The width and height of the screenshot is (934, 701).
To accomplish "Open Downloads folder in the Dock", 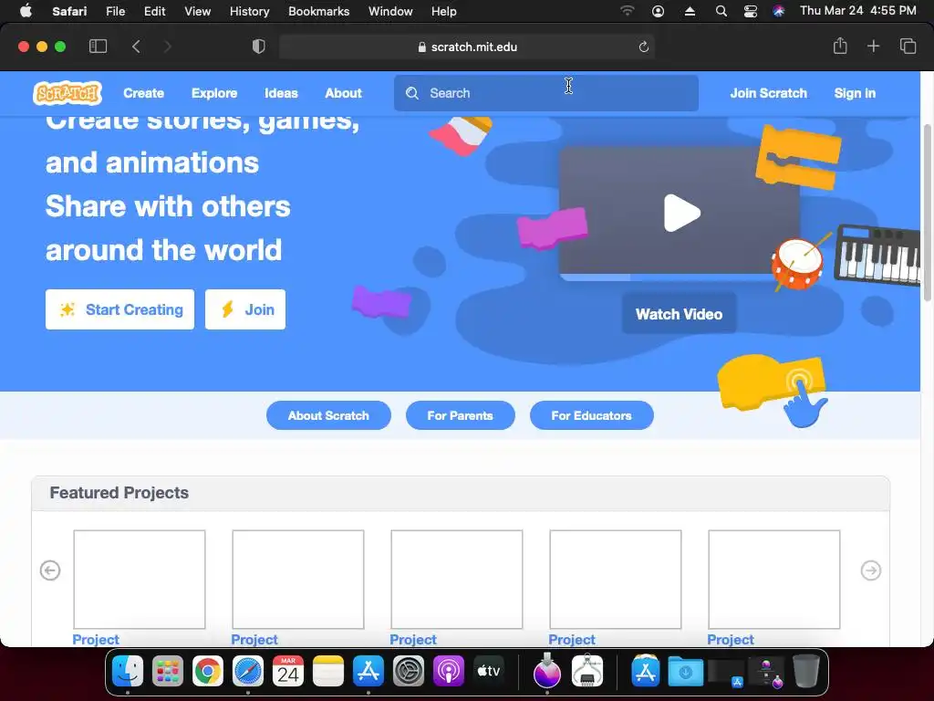I will click(686, 672).
